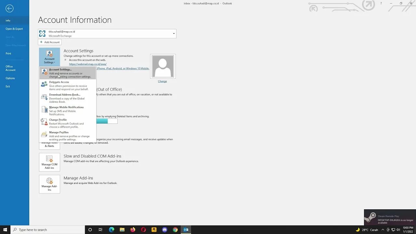Click the Exchange account icon in selector
The image size is (416, 234).
(x=42, y=33)
